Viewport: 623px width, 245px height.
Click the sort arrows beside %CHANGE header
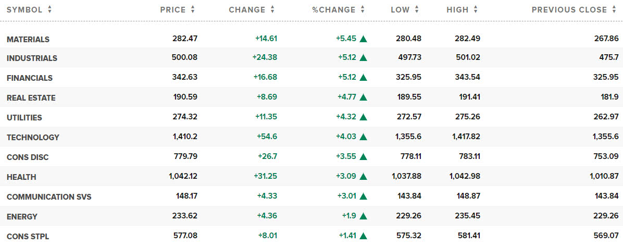coord(363,10)
